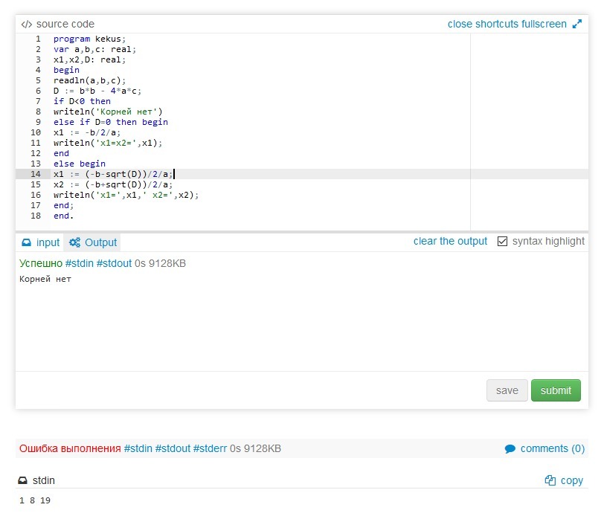Click on 'end;' line 17

click(x=63, y=205)
